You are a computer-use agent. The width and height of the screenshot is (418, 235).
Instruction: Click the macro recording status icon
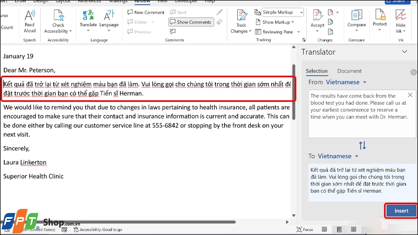[x=64, y=230]
